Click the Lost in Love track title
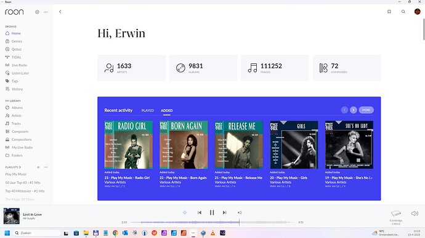The image size is (425, 238). [x=32, y=215]
